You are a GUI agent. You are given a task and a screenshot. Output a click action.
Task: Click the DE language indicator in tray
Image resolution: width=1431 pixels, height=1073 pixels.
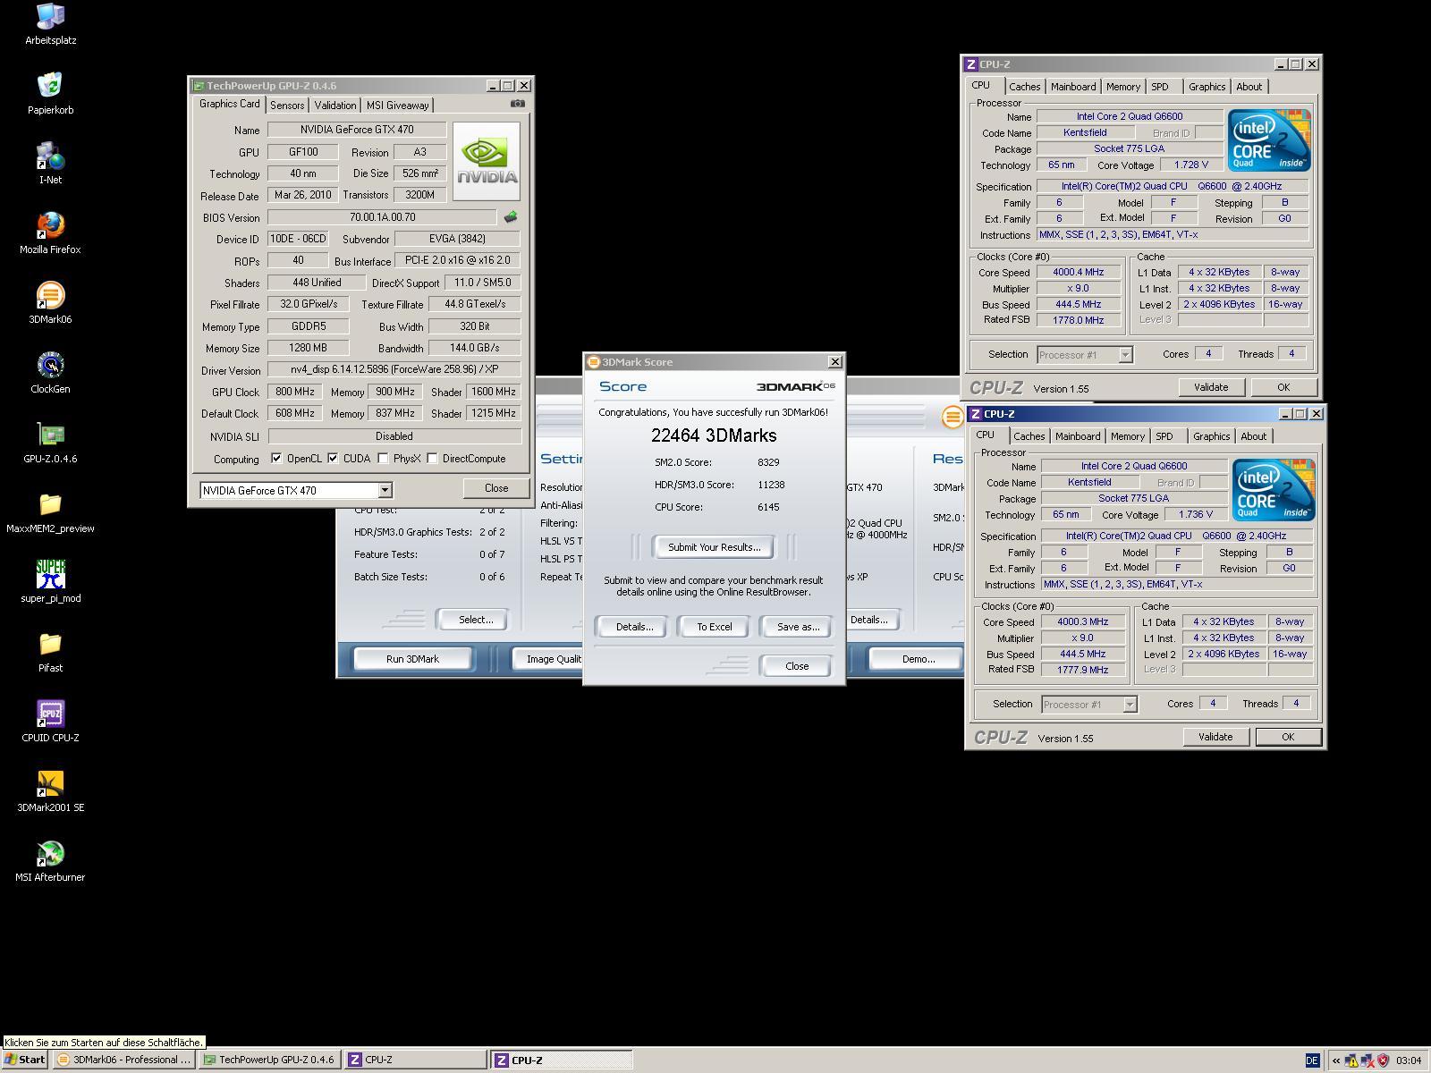coord(1312,1060)
